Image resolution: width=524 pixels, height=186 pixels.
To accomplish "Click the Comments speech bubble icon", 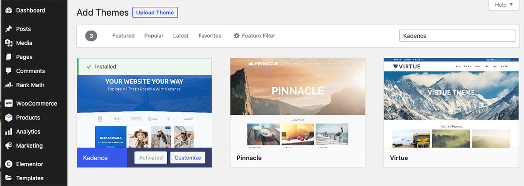I will [x=8, y=71].
